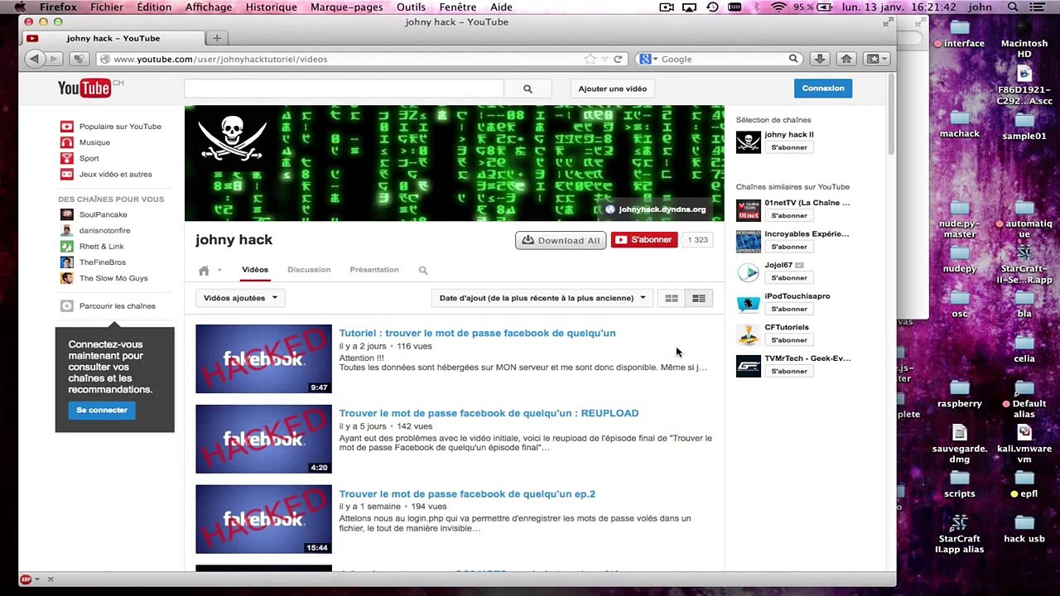Image resolution: width=1060 pixels, height=596 pixels.
Task: Click the johny hack II skull avatar
Action: (748, 142)
